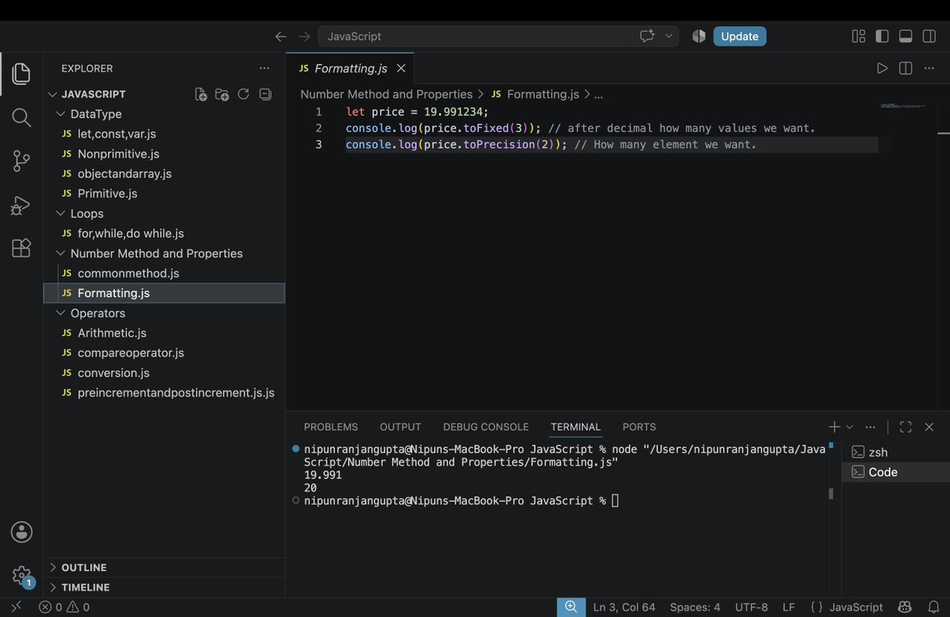Viewport: 950px width, 617px height.
Task: Toggle primary side bar visibility
Action: click(x=882, y=36)
